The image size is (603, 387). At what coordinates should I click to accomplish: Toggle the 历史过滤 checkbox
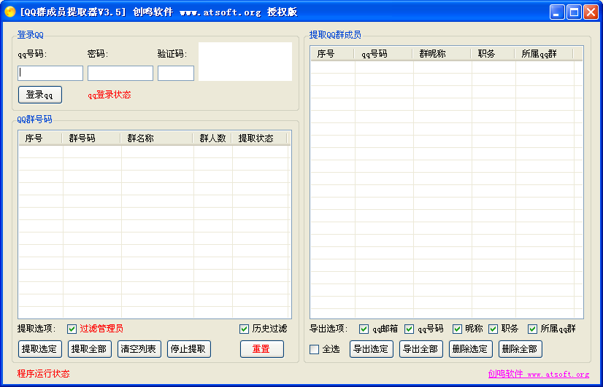click(244, 329)
